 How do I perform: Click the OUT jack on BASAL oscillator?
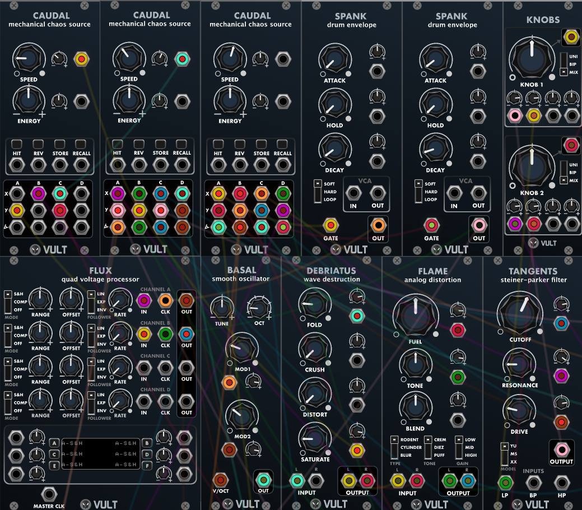pos(263,480)
